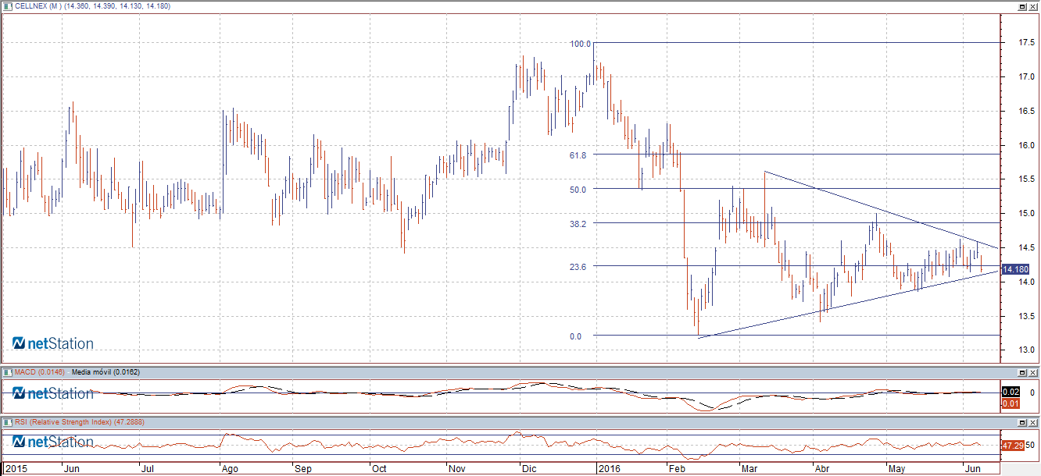Close the CELLNEX price chart panel
The height and width of the screenshot is (476, 1041).
(x=1033, y=5)
